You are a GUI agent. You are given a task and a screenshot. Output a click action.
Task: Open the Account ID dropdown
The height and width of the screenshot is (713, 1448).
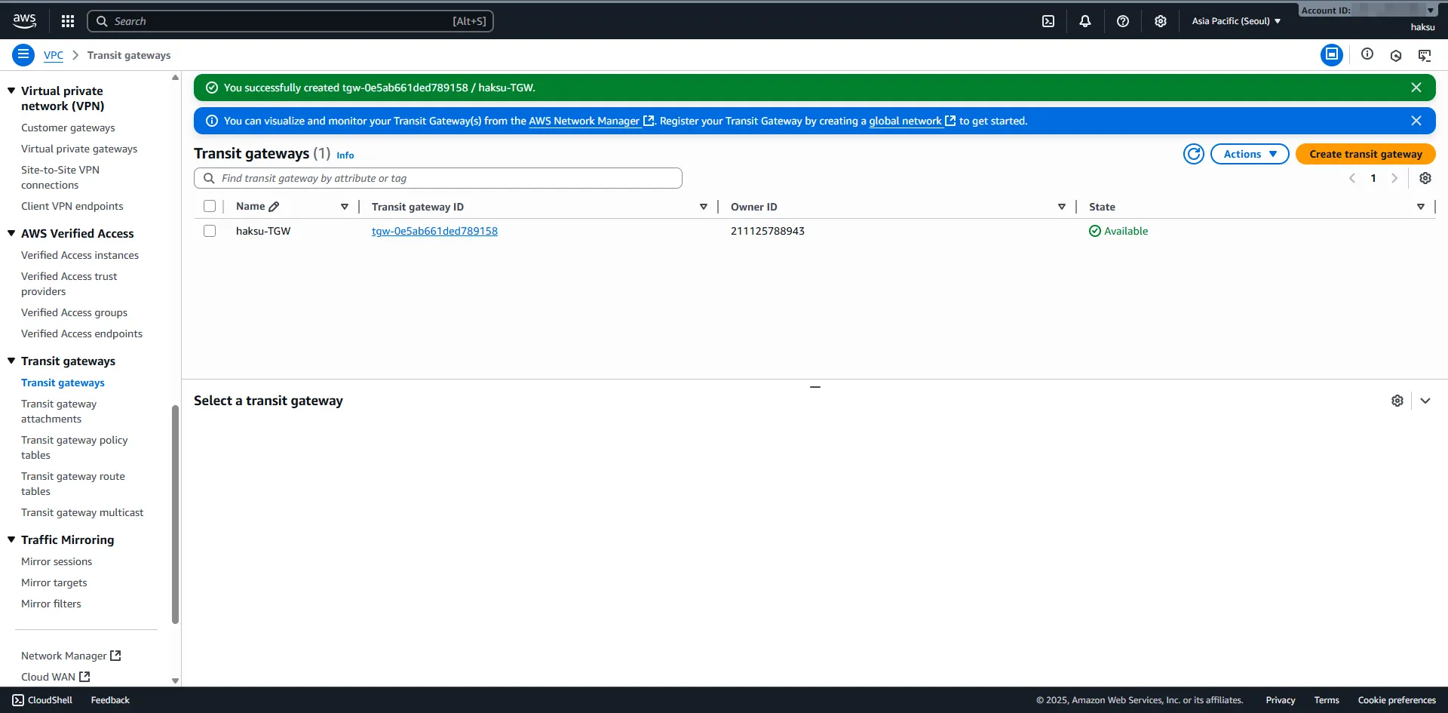point(1367,10)
